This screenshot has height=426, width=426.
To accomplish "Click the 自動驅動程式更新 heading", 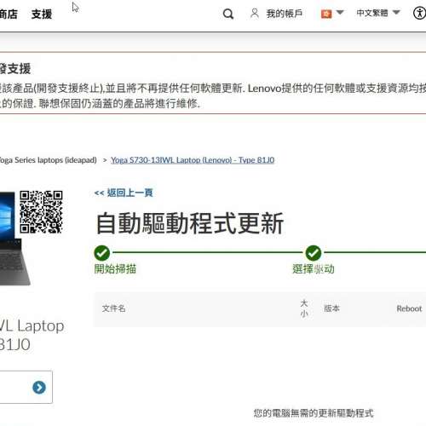I will (x=190, y=223).
